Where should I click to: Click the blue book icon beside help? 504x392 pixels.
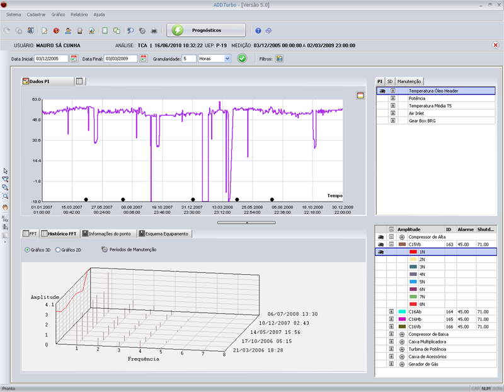(x=269, y=30)
